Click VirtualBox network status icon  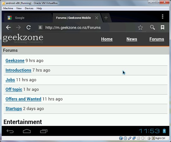coord(134,138)
